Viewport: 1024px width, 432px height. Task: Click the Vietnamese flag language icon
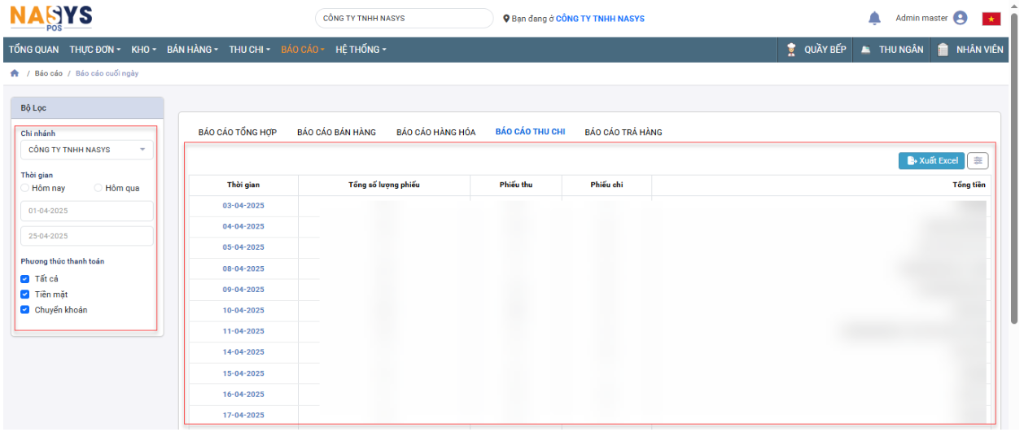click(x=991, y=19)
